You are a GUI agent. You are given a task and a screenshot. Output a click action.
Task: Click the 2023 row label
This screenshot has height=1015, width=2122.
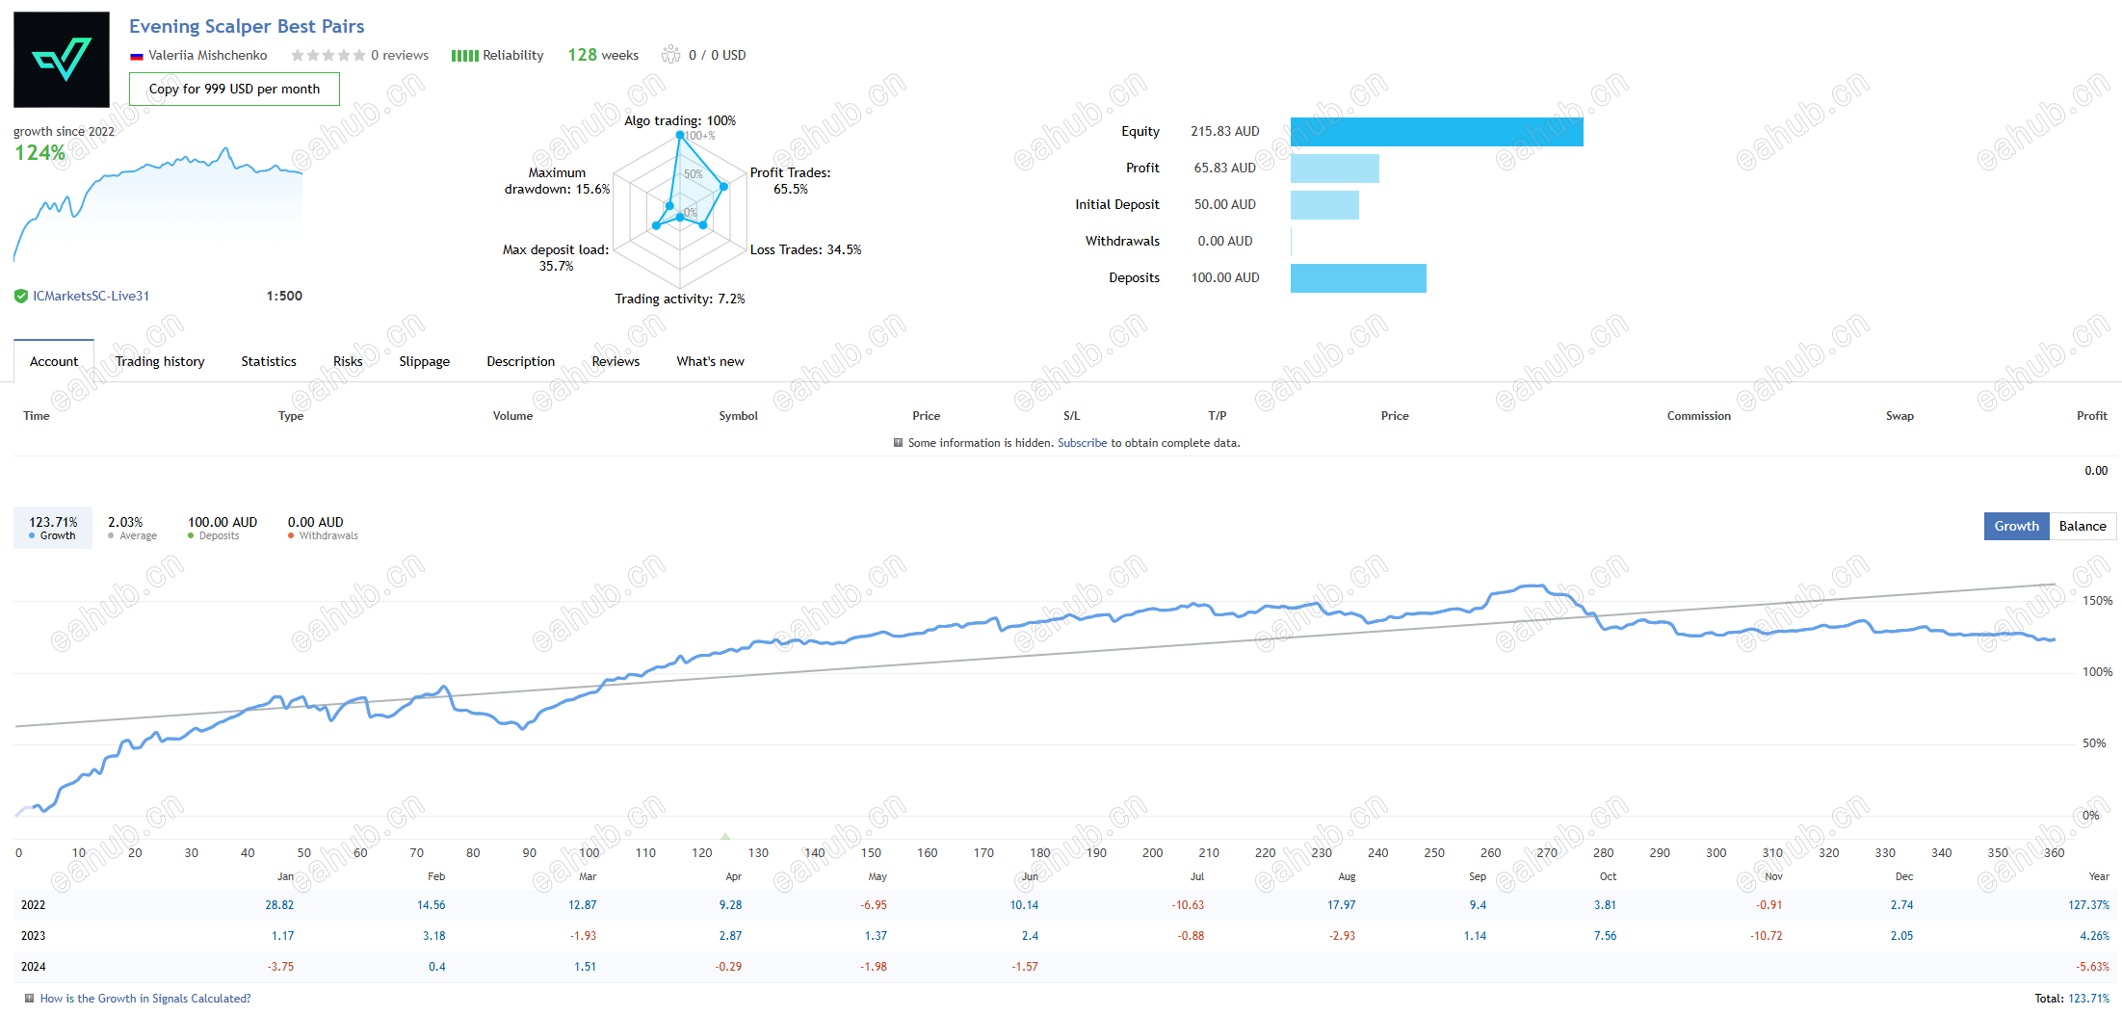coord(34,936)
